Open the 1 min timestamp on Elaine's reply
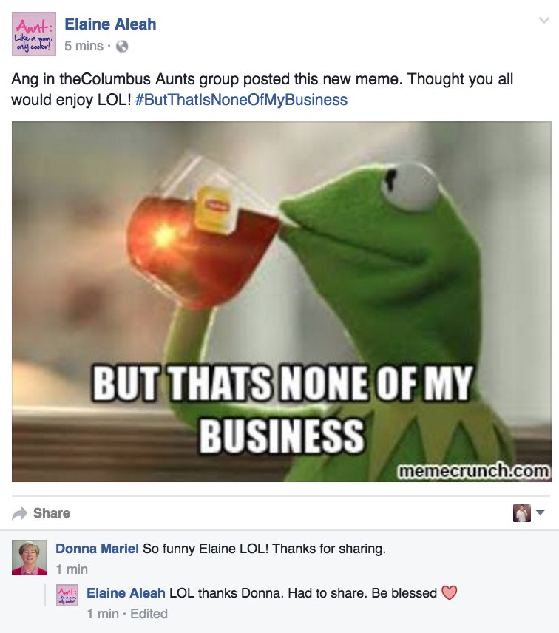 pyautogui.click(x=103, y=614)
